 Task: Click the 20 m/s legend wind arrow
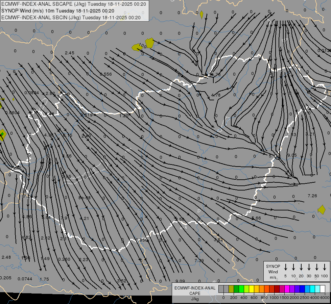tap(301, 267)
